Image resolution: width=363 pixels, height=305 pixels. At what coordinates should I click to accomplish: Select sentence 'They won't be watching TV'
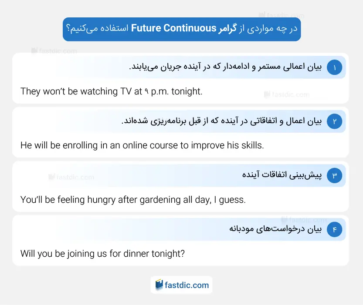point(112,91)
